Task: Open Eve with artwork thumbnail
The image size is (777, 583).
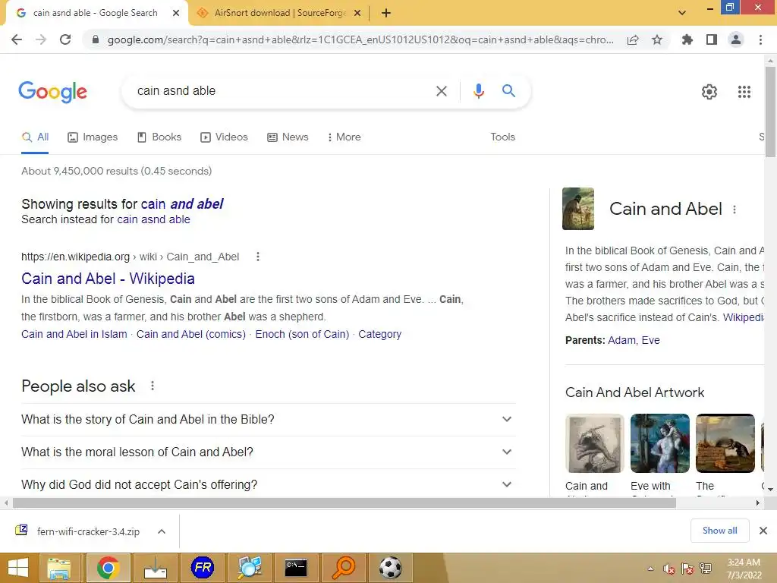Action: tap(660, 443)
